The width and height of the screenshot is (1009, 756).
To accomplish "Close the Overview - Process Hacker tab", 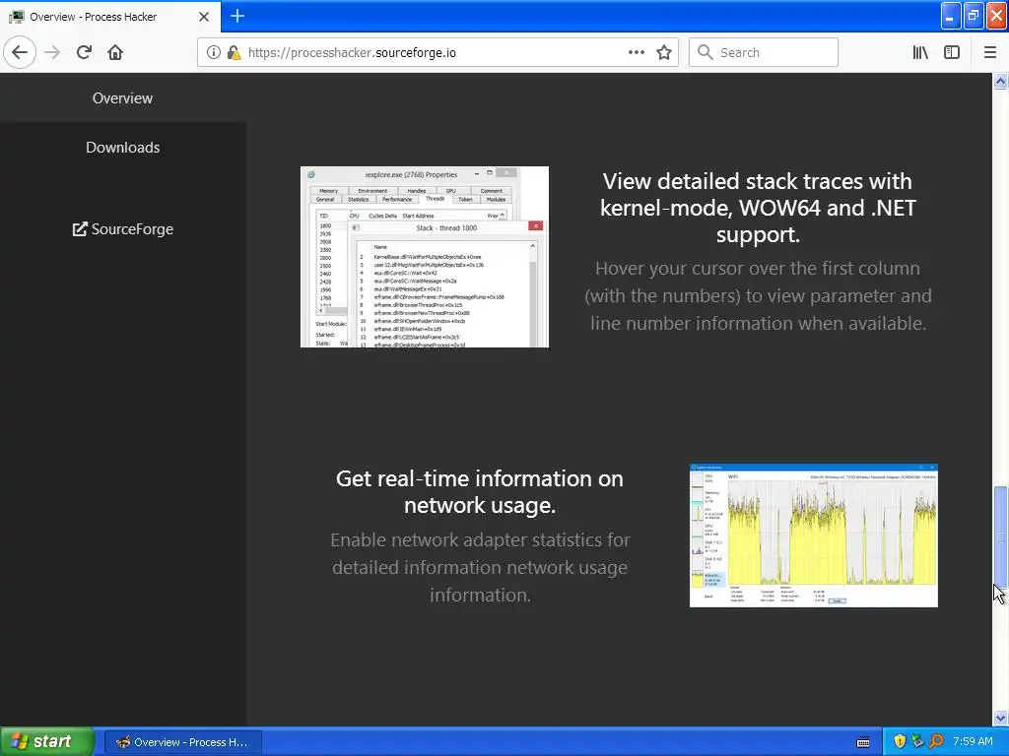I will tap(203, 17).
